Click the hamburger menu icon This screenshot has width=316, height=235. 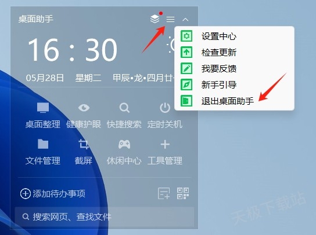(170, 19)
